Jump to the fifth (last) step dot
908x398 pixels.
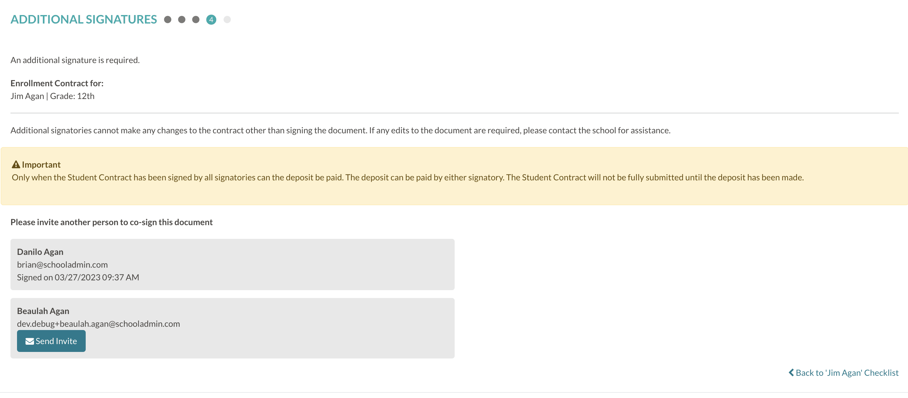227,20
